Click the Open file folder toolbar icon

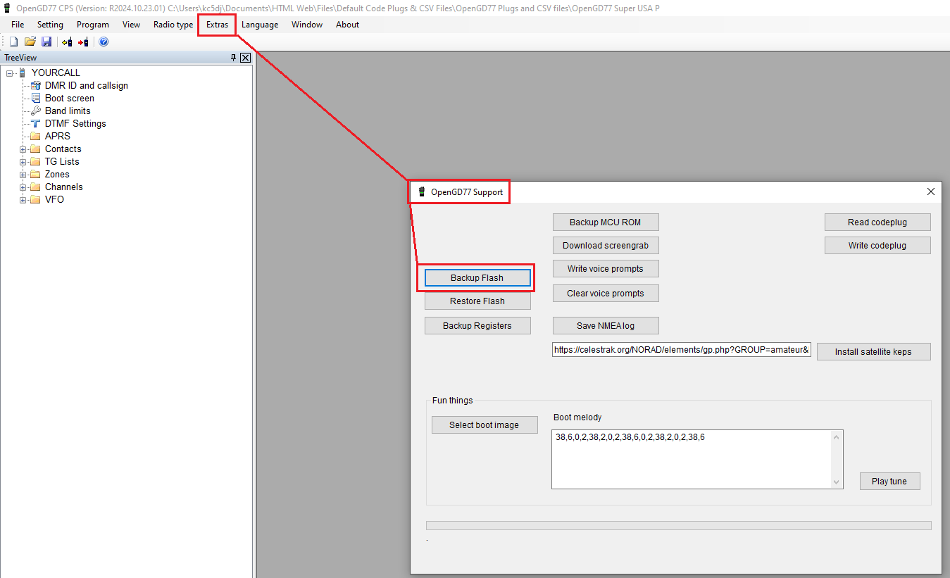click(x=30, y=42)
